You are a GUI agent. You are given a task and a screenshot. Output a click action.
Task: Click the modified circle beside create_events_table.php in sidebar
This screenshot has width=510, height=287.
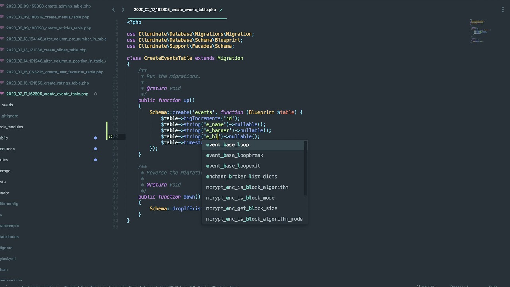[96, 94]
